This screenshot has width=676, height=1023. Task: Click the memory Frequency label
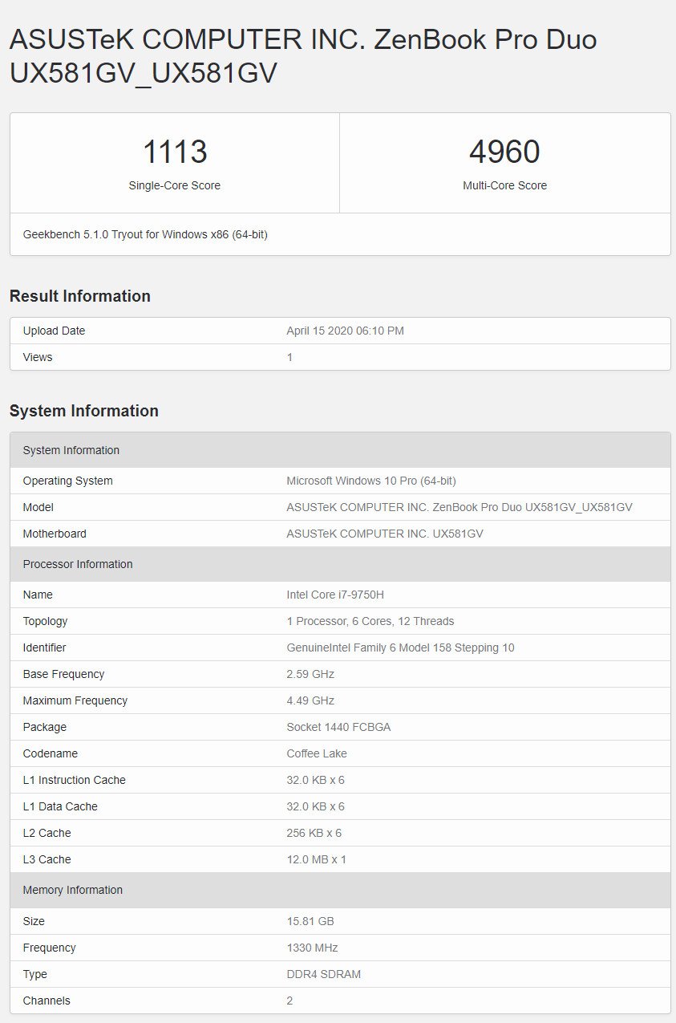click(49, 948)
